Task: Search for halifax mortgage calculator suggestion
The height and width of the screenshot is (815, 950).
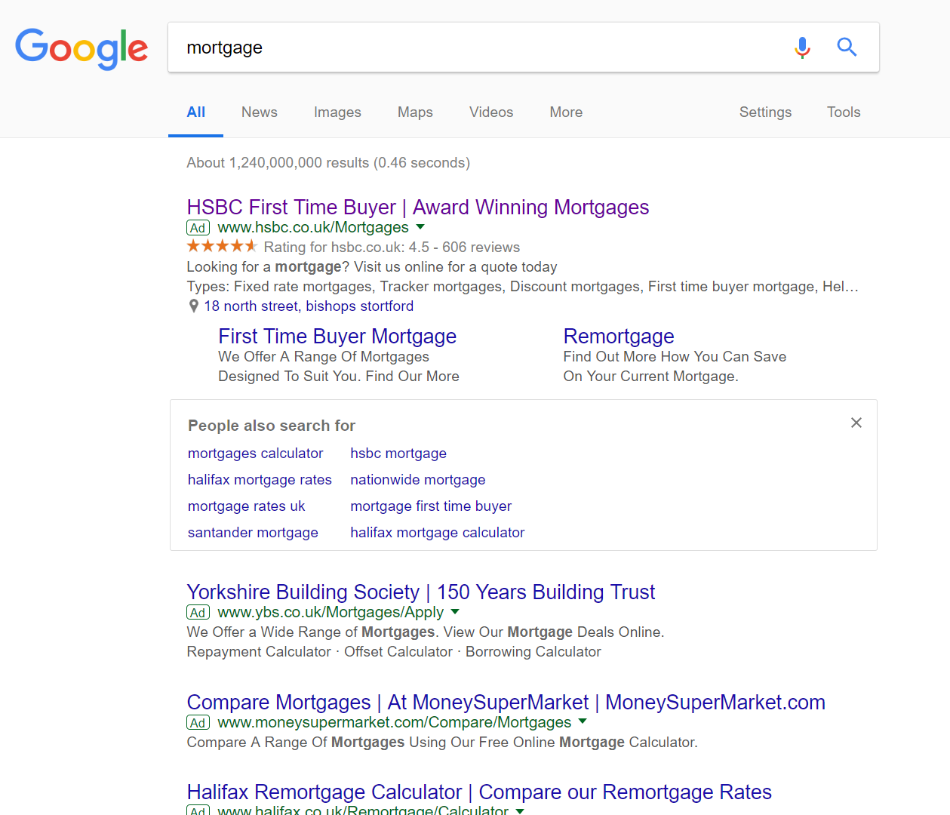Action: pyautogui.click(x=438, y=533)
